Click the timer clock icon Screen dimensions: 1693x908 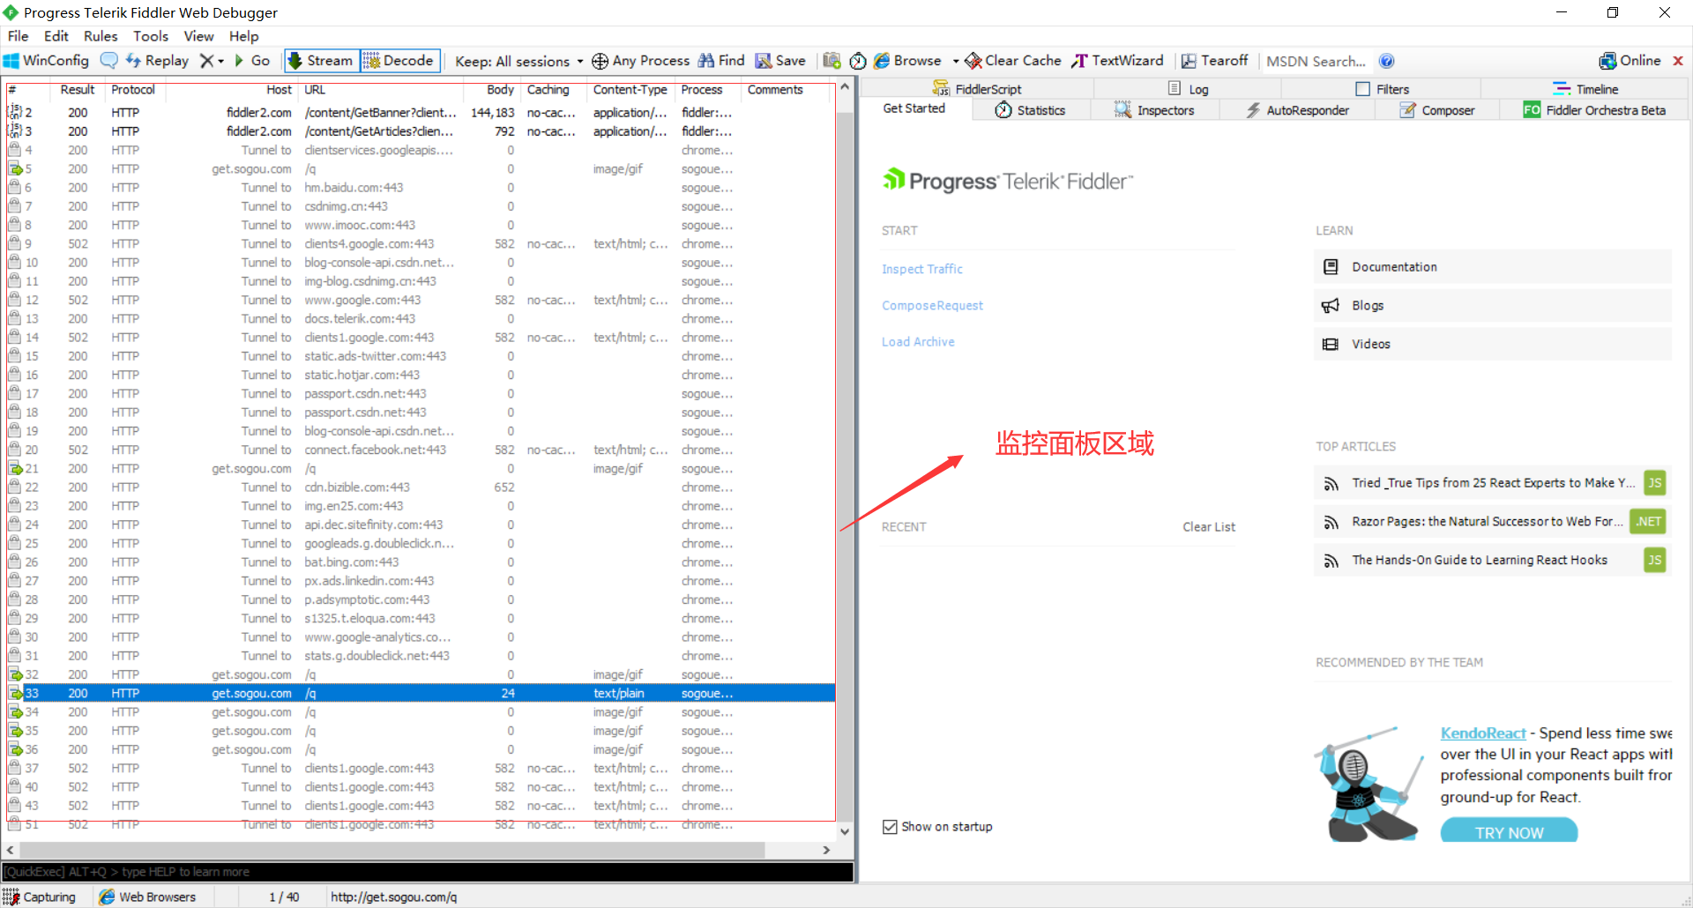tap(858, 61)
